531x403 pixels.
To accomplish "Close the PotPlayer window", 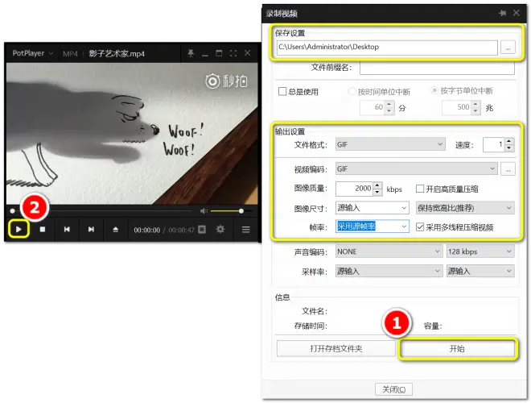I will (248, 53).
